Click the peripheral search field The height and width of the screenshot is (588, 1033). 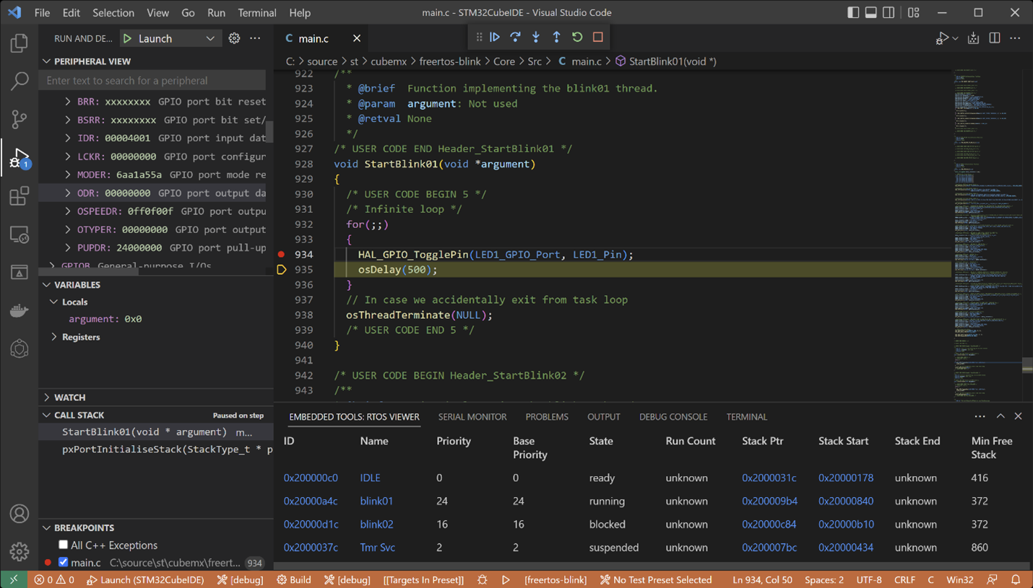pos(152,80)
